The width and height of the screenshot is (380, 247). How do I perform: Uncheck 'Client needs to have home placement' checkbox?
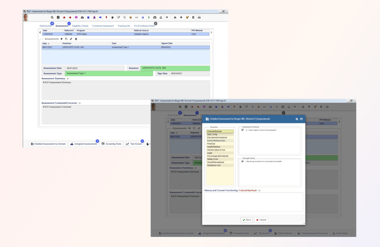tap(242, 130)
